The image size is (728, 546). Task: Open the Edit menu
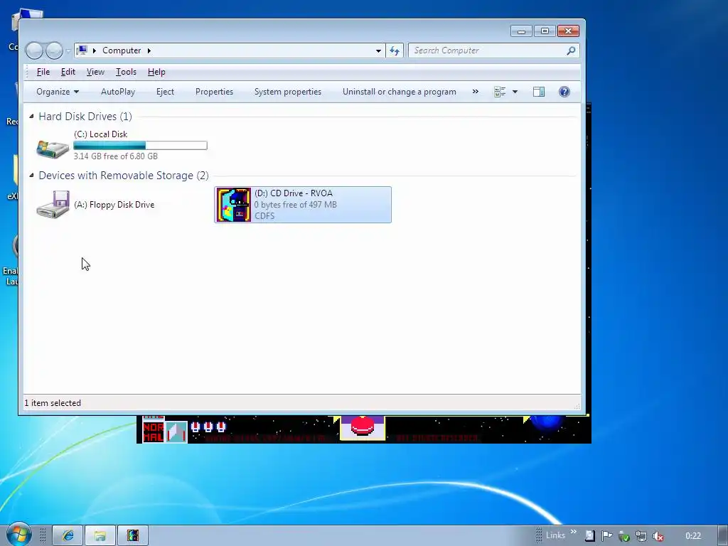tap(68, 72)
